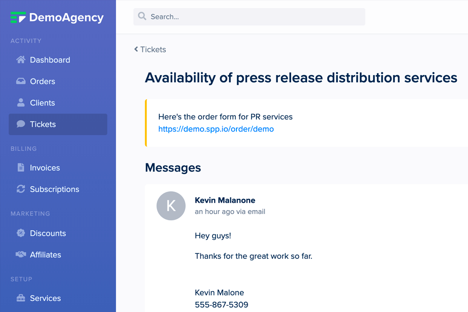Go back using the Tickets chevron
The image size is (468, 312).
[x=136, y=49]
